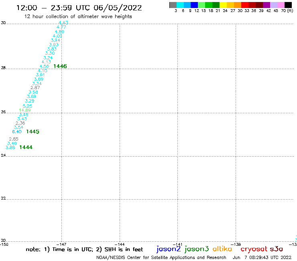The image size is (297, 261).
Task: Click the pass number 1444 label
Action: (x=26, y=147)
